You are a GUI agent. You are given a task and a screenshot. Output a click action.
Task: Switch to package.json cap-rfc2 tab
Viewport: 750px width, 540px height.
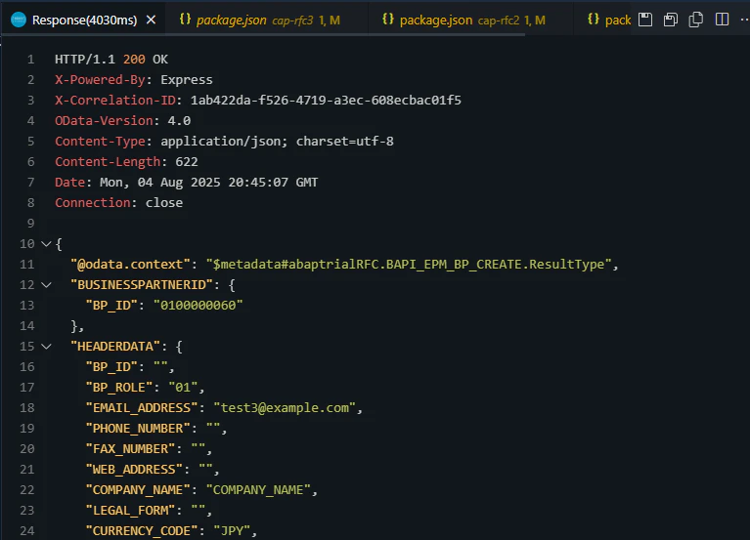click(x=470, y=20)
